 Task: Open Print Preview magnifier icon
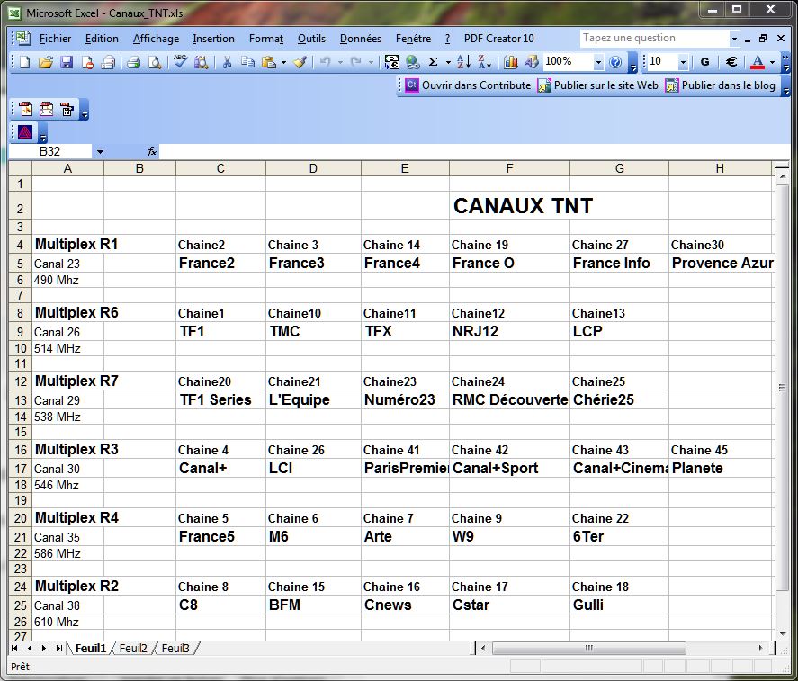[155, 62]
